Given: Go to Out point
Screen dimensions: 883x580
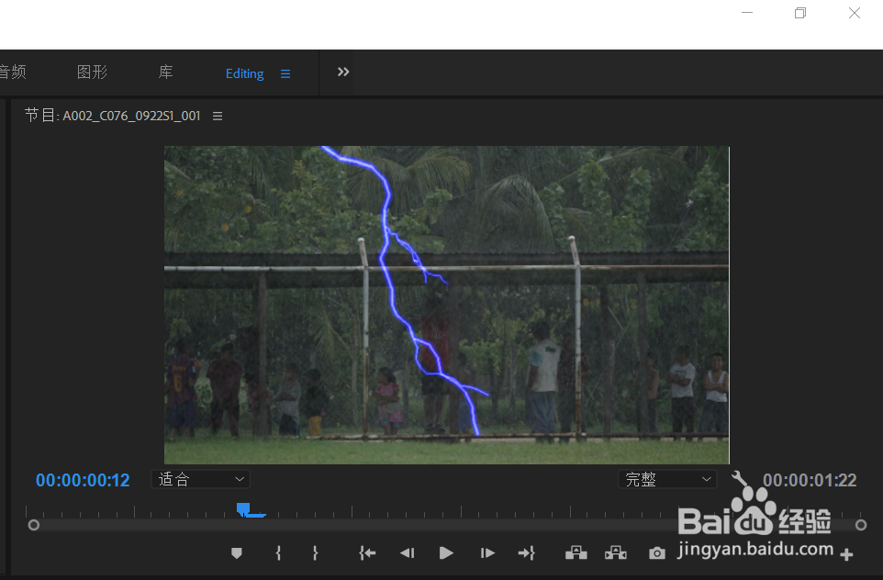Looking at the screenshot, I should click(527, 553).
